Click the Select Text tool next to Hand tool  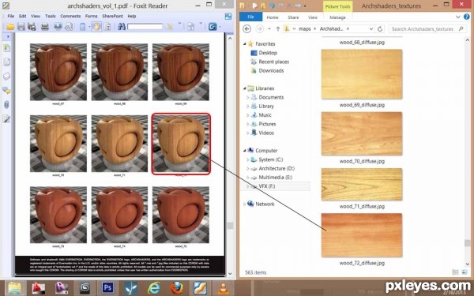point(107,27)
